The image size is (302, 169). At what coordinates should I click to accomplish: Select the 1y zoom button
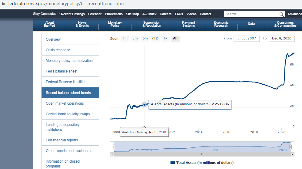point(165,39)
